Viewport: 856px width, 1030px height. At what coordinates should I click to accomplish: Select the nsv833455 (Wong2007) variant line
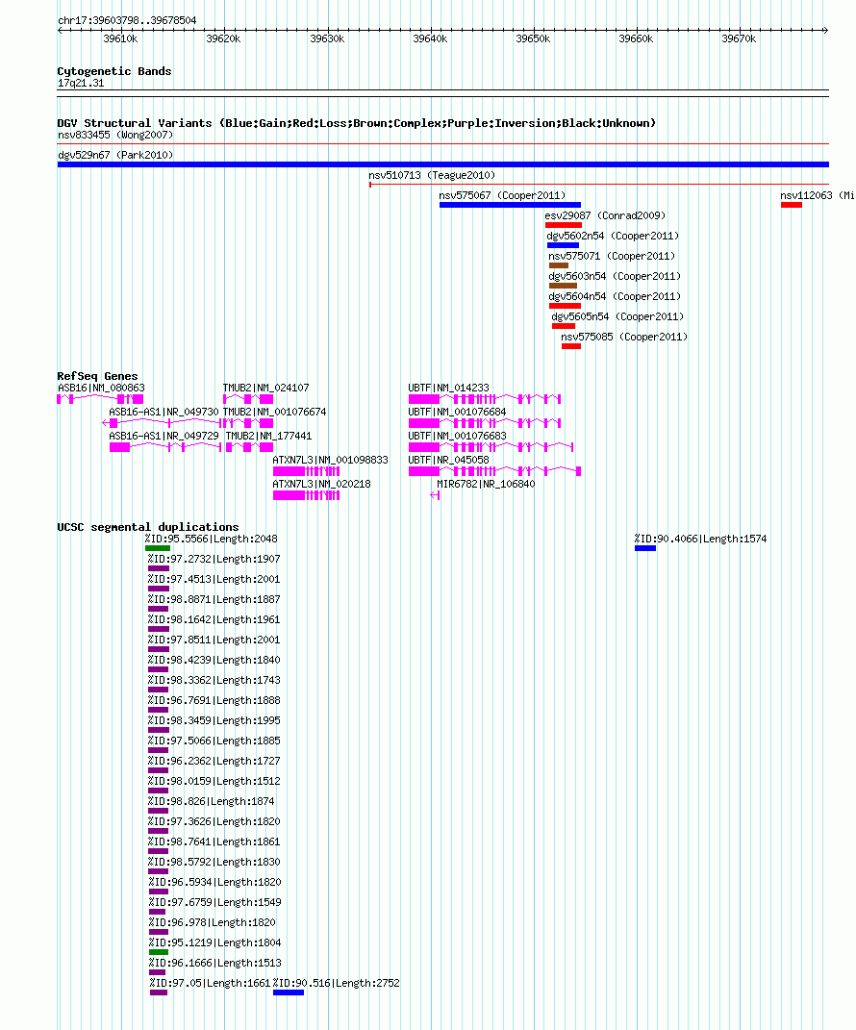[x=442, y=144]
